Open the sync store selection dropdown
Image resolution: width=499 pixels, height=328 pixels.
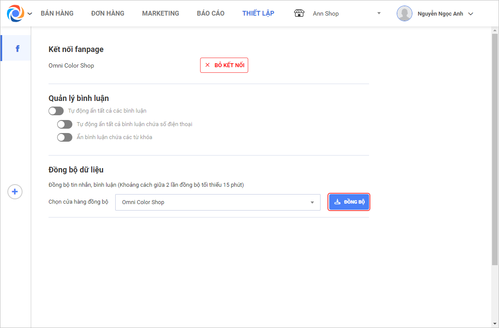pyautogui.click(x=217, y=202)
